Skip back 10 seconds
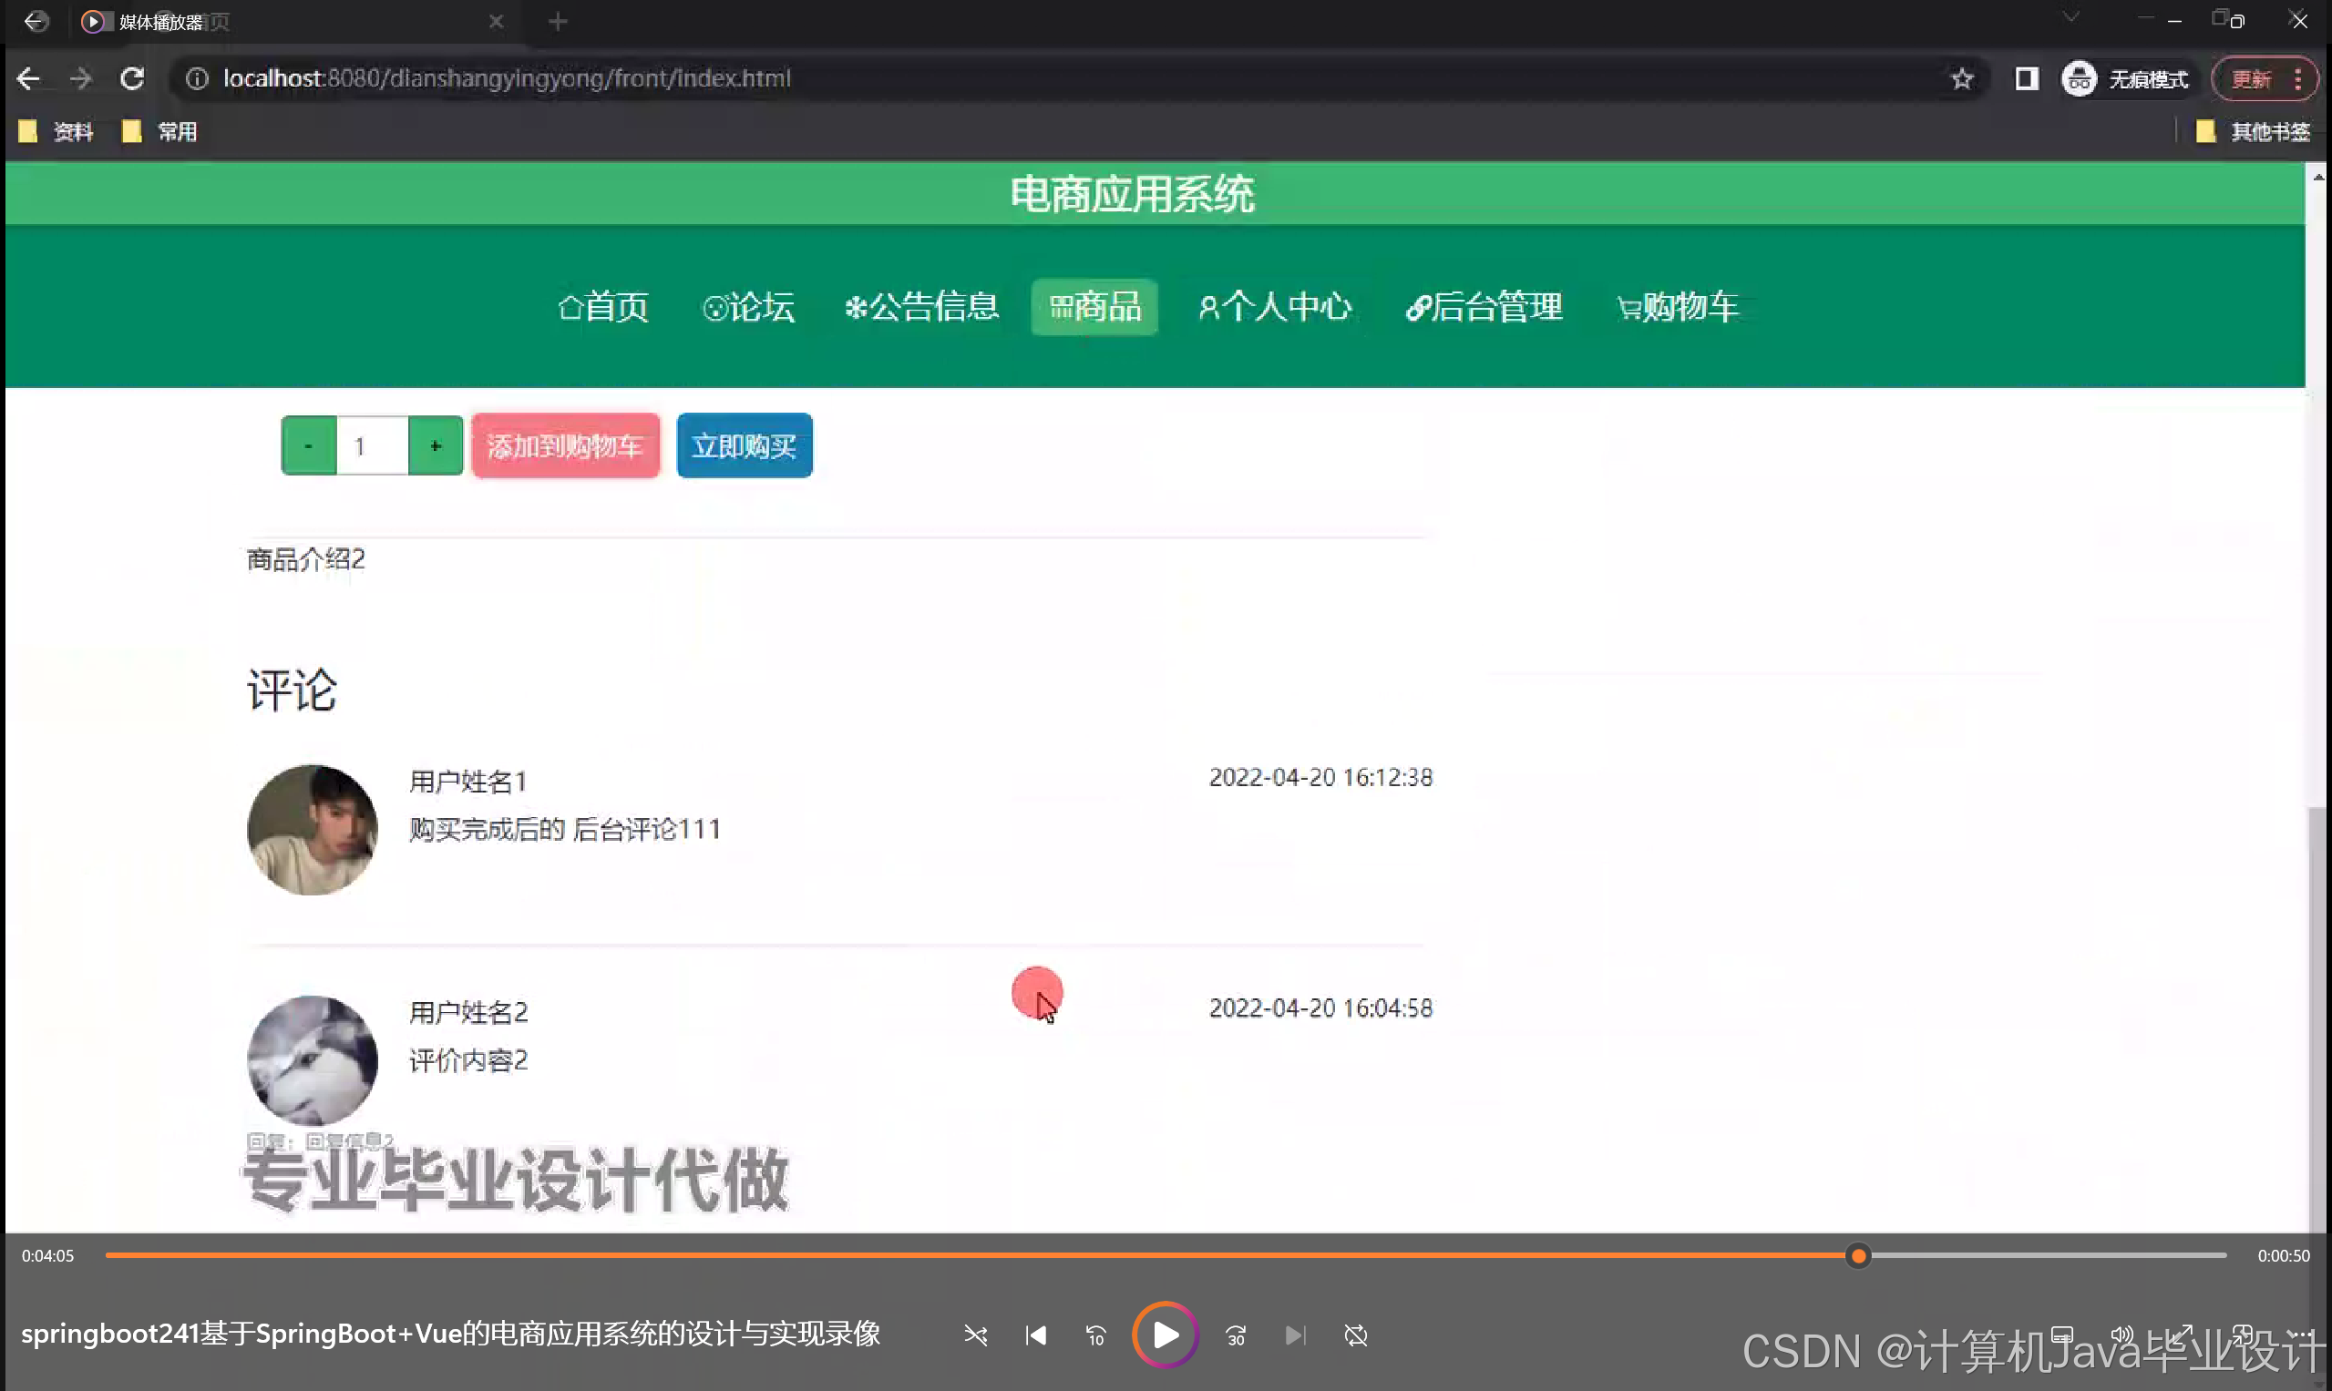 click(1095, 1335)
